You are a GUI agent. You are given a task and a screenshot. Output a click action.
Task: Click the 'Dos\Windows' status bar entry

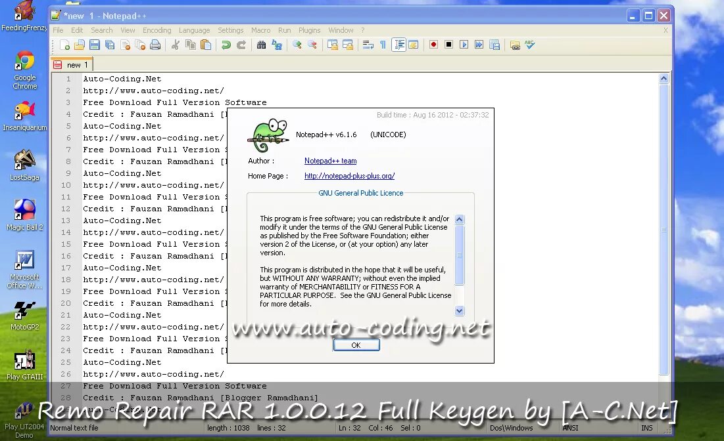(511, 428)
